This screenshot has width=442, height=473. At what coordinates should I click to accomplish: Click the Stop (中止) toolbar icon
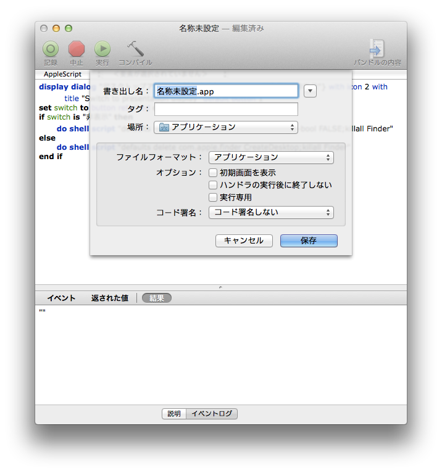click(77, 49)
